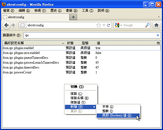Select the dom.ipc.plugins.processLaunchTimeoutSecs row
The width and height of the screenshot is (163, 130).
[81, 63]
